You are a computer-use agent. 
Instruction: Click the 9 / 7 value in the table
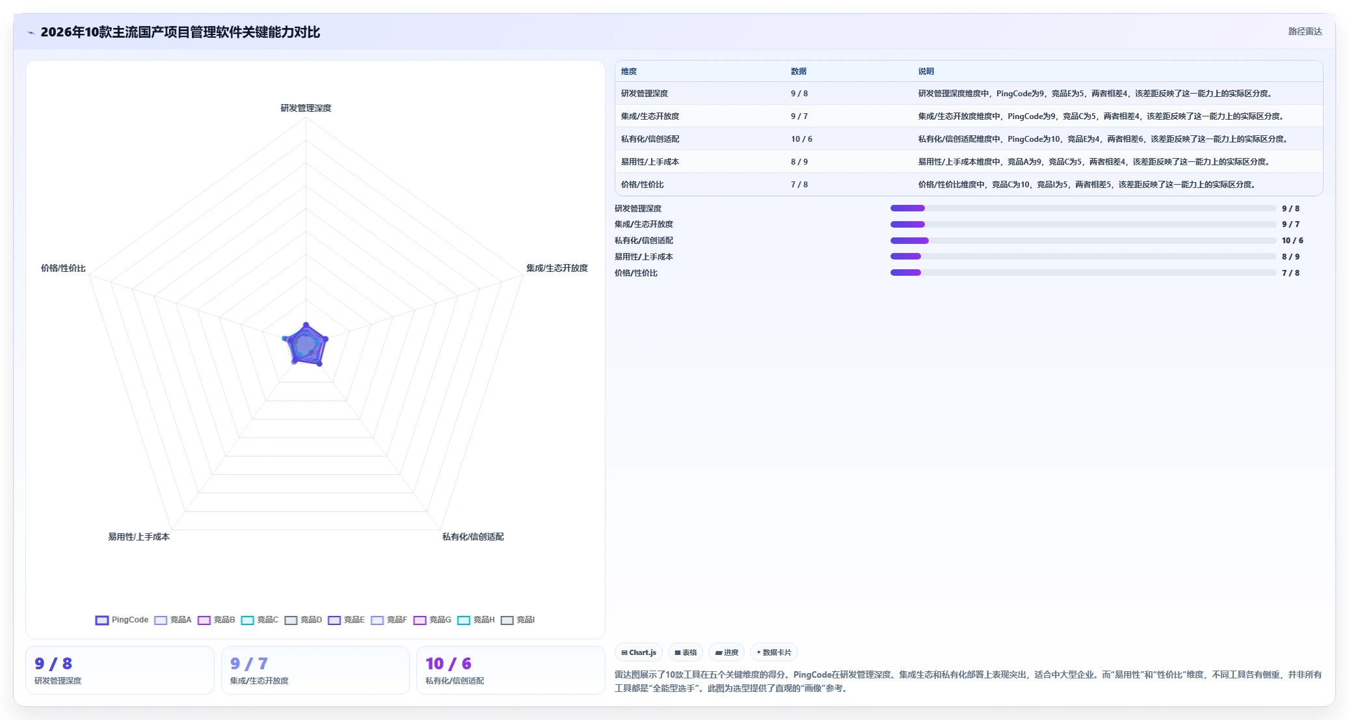click(x=799, y=116)
